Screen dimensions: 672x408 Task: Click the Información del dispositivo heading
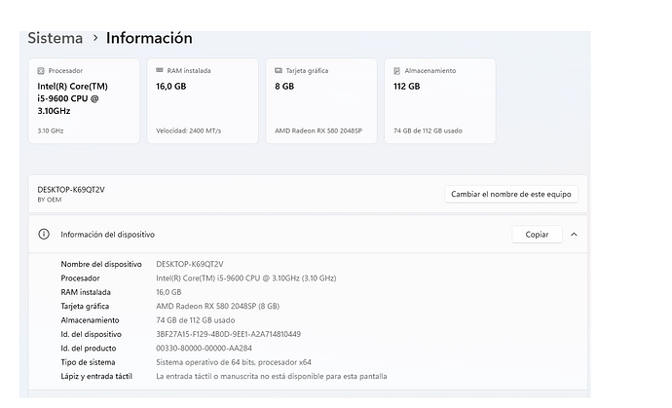coord(107,235)
